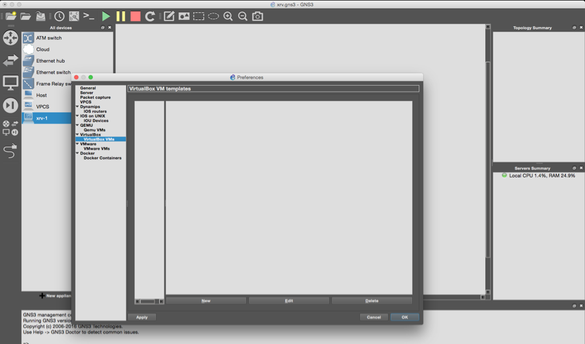Close the All devices panel
The height and width of the screenshot is (344, 585).
(110, 28)
